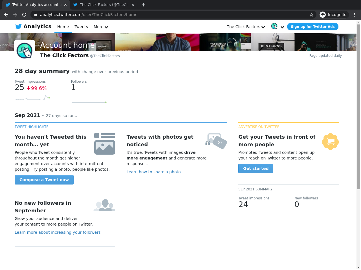
Task: Click the Sep 2021 heading
Action: (x=27, y=115)
